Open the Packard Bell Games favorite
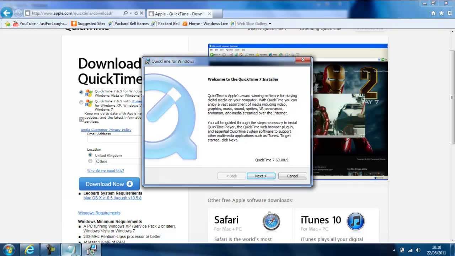Screen dimensions: 455x256 pyautogui.click(x=128, y=24)
